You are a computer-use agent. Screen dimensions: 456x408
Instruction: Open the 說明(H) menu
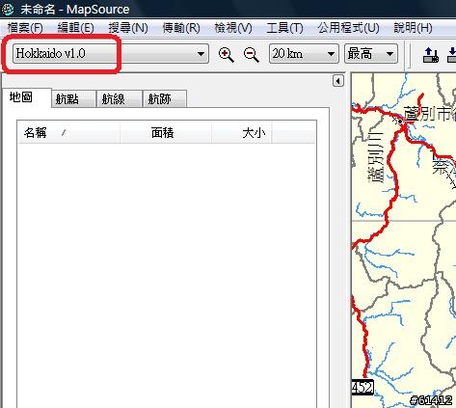coord(413,28)
